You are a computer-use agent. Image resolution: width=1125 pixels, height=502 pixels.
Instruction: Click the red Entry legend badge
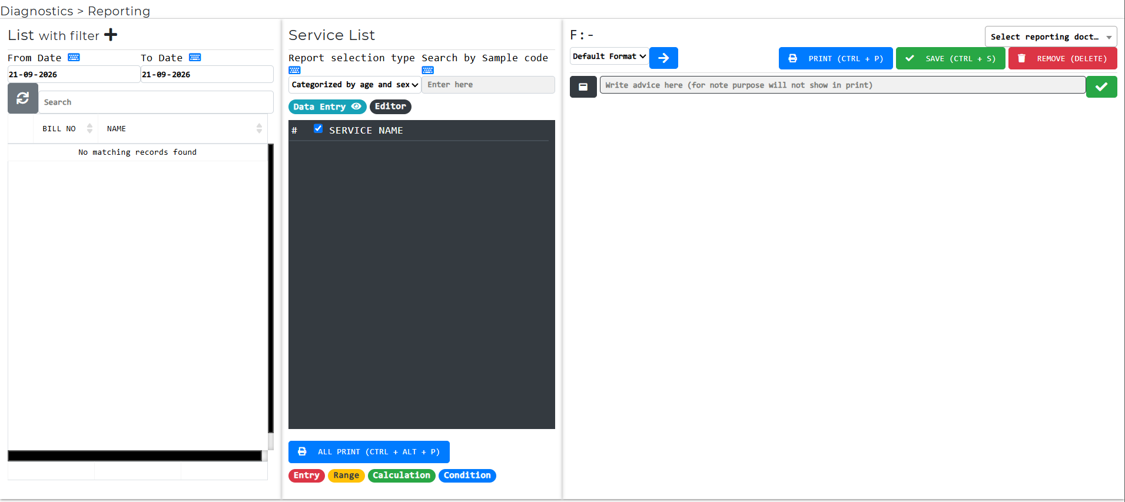(307, 476)
